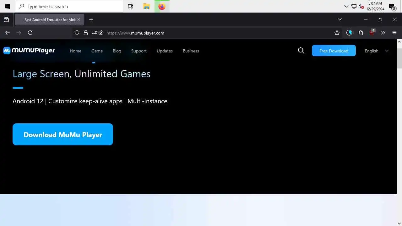Click the scrollbar up arrow
402x226 pixels.
399,41
